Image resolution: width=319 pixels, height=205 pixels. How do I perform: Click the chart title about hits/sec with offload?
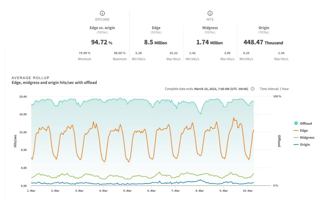tap(54, 83)
